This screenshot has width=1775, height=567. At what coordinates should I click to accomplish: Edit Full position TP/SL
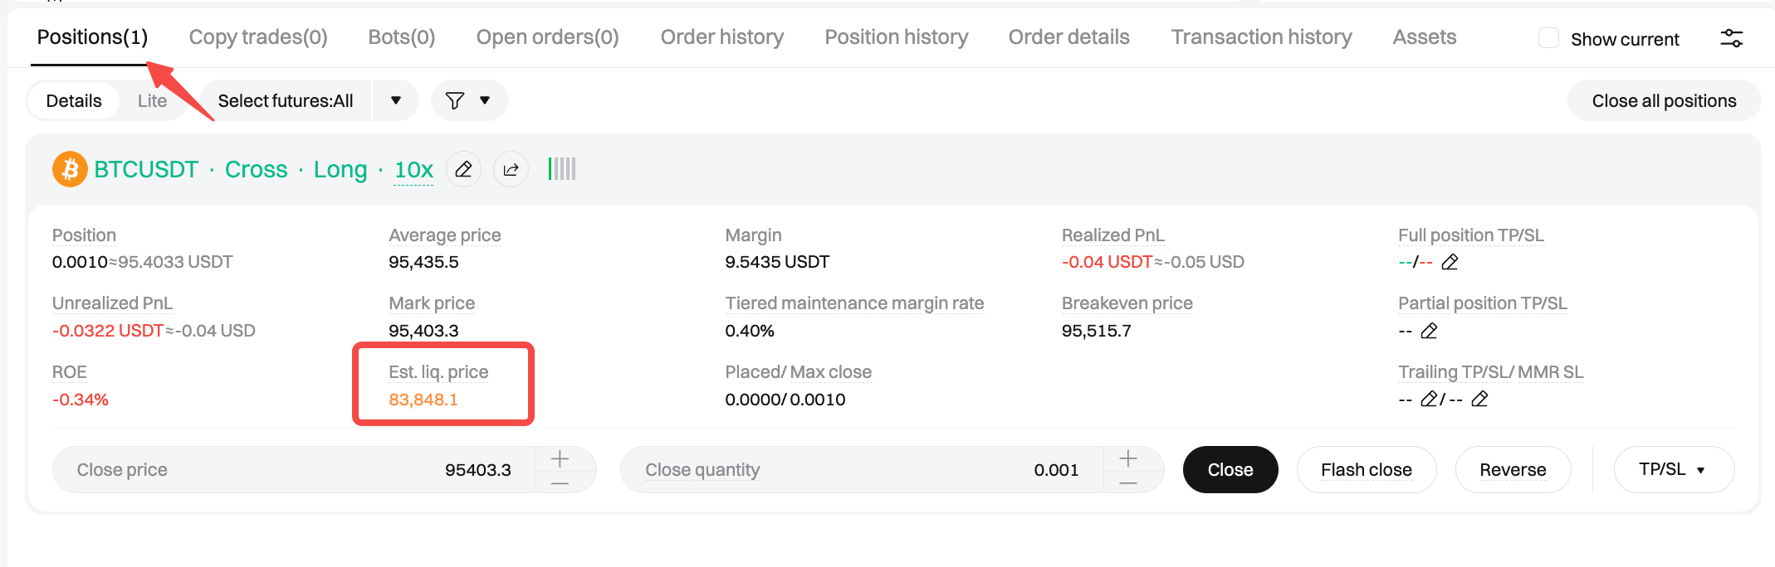tap(1450, 263)
